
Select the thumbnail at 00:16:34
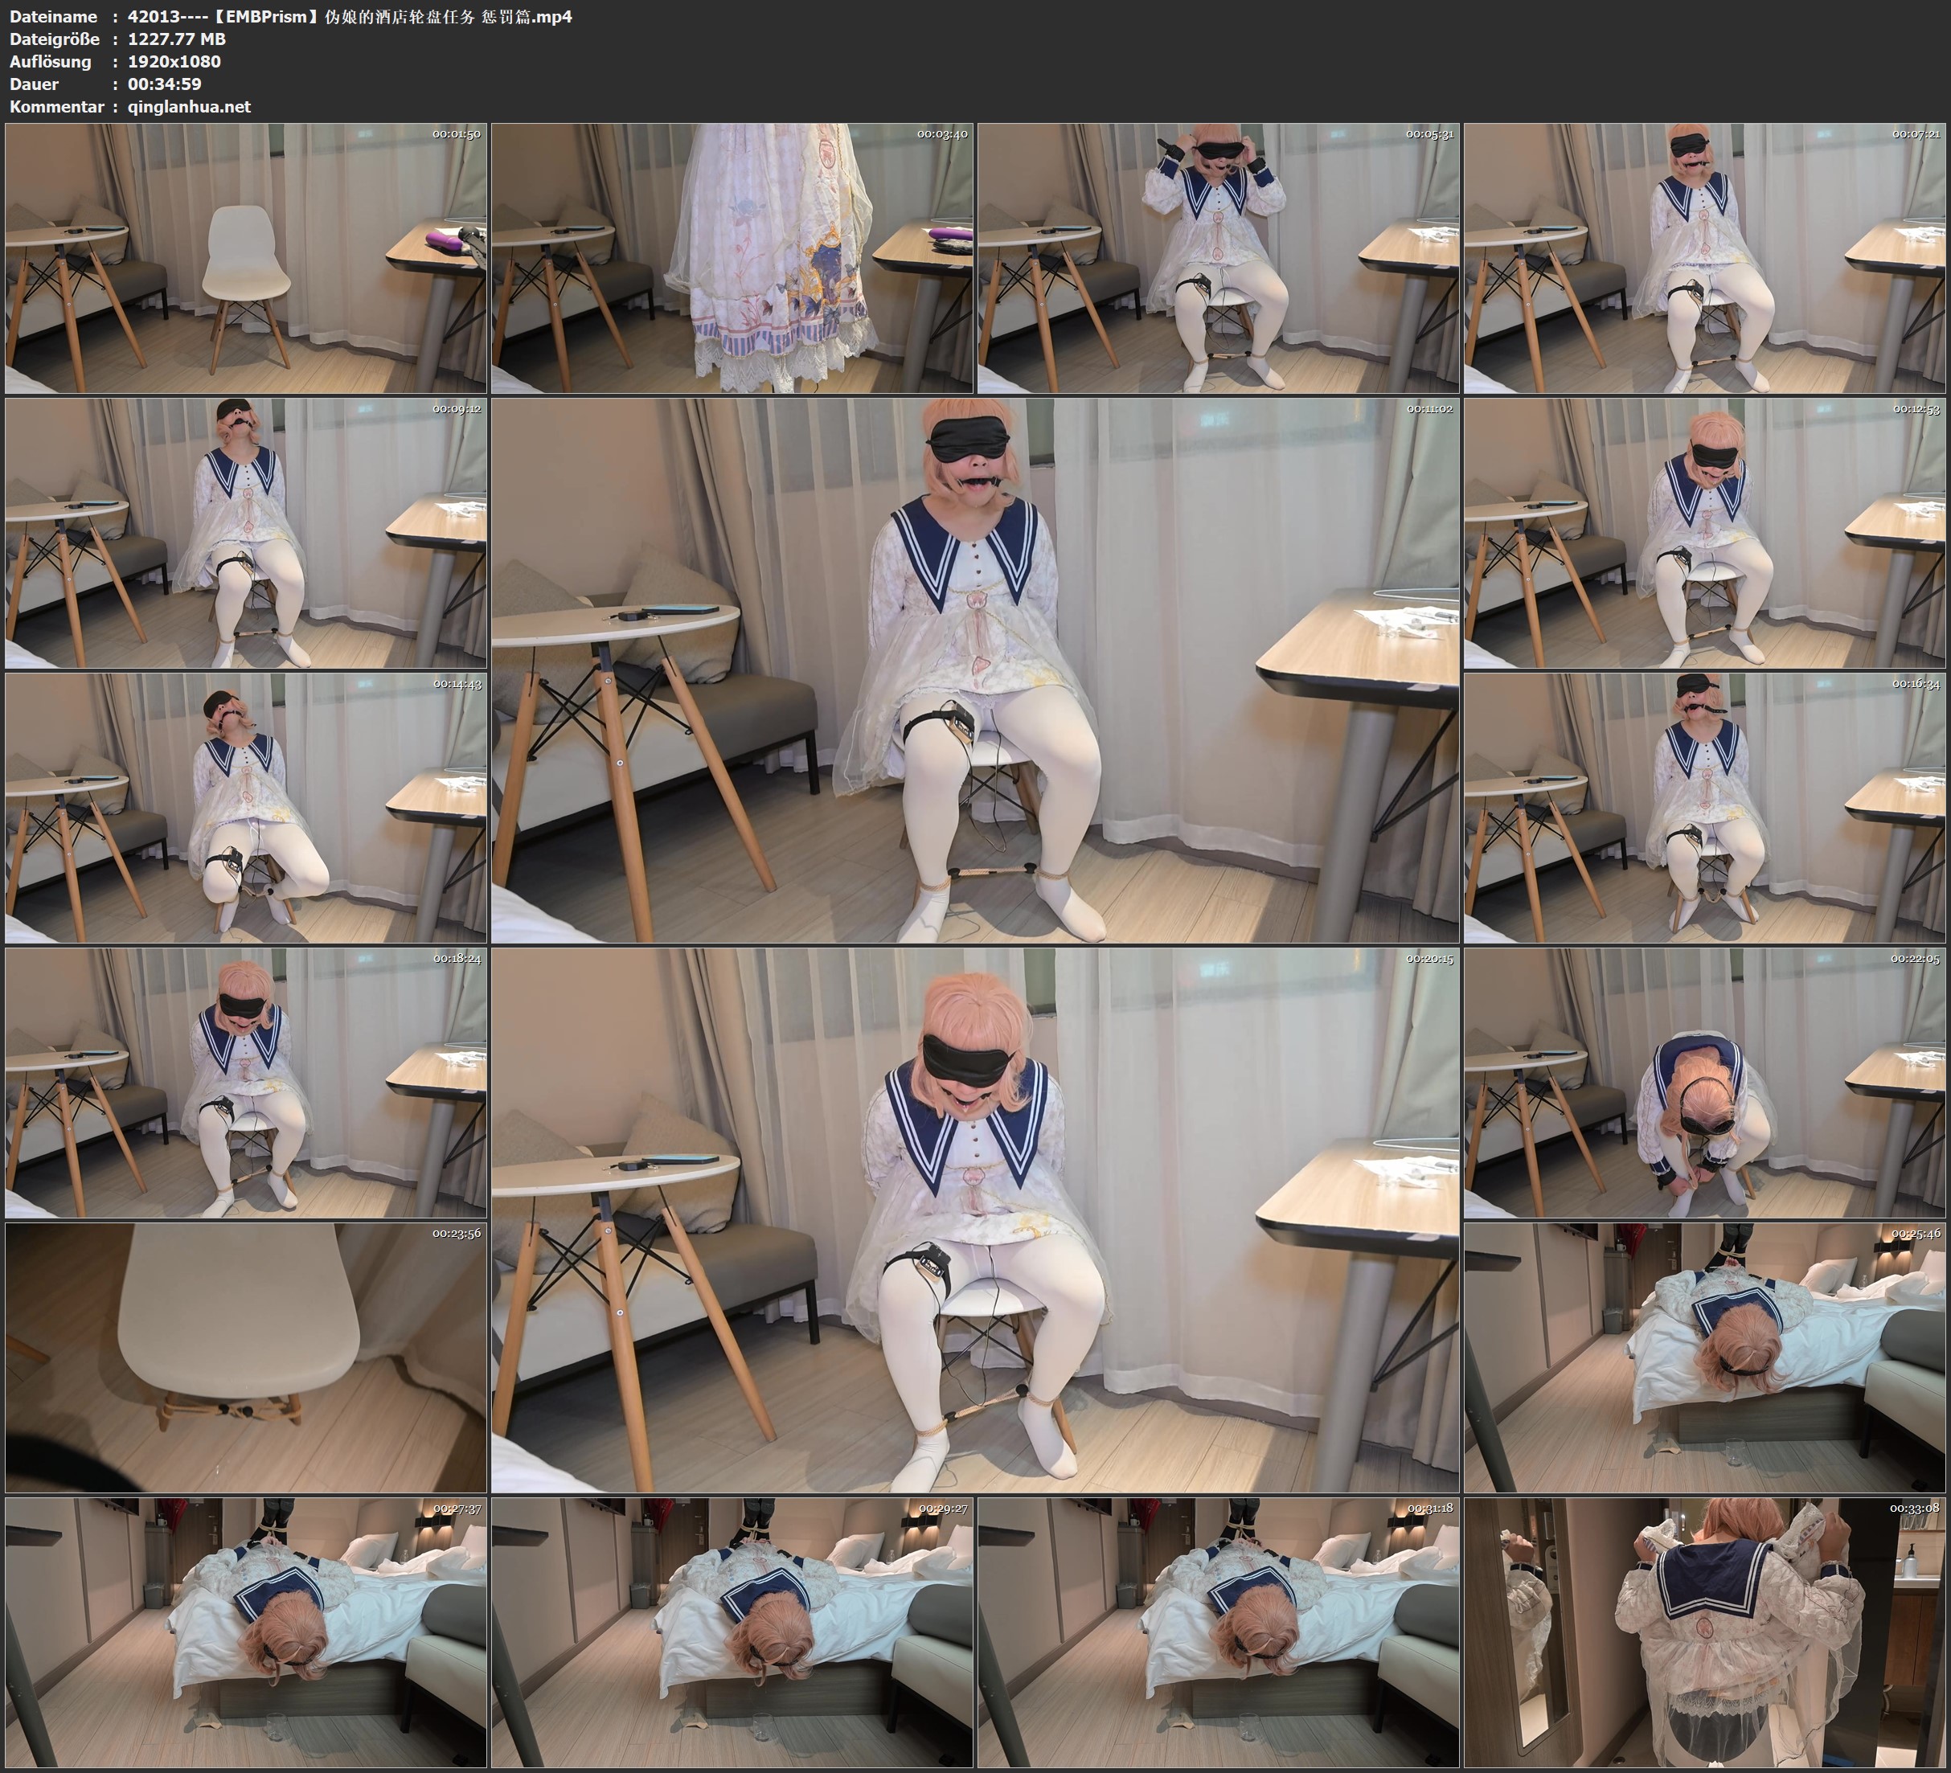pos(1704,808)
